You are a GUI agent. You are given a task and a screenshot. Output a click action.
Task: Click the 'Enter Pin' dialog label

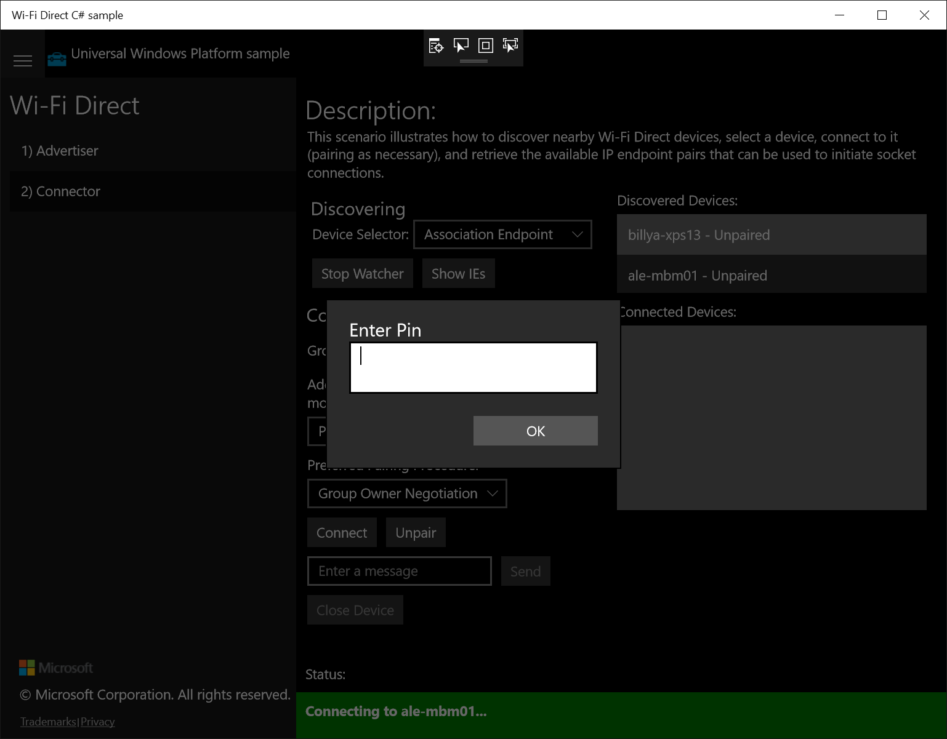click(x=385, y=330)
